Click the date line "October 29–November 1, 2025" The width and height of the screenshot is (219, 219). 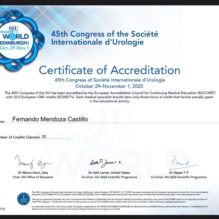coord(109,86)
